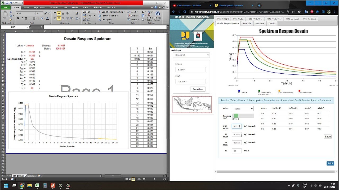Open the Kelas Semua dropdown
Screen dimensions: 339x190
(x=243, y=108)
